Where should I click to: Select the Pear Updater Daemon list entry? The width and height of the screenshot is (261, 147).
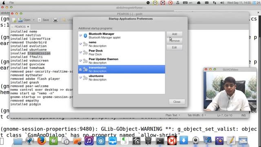122,61
